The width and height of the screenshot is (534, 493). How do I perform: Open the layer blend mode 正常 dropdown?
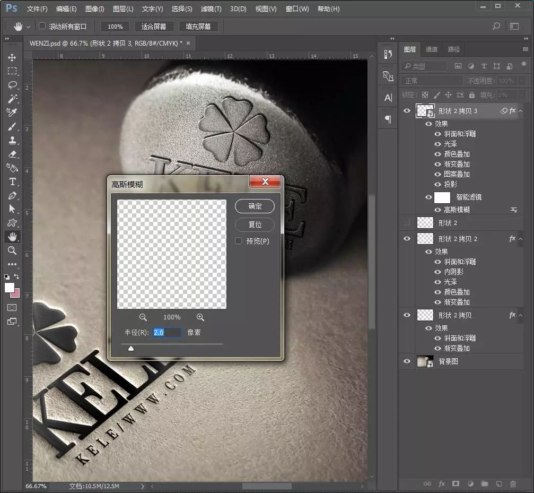coord(432,81)
